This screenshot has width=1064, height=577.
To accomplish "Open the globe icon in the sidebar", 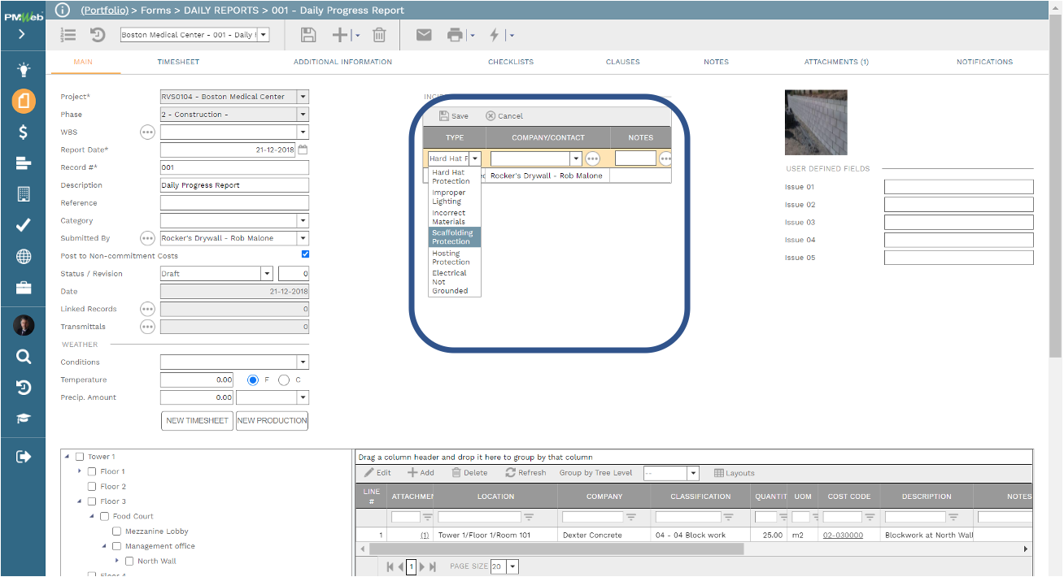I will pos(23,257).
